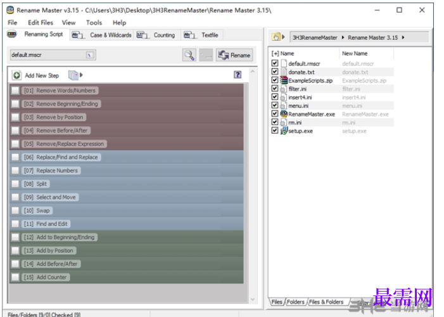Open the Tools menu

[x=94, y=22]
